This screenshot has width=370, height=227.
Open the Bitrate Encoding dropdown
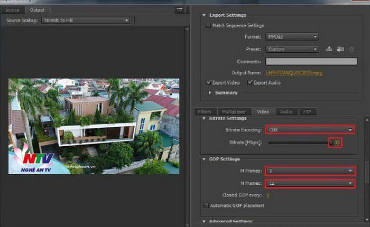pyautogui.click(x=310, y=129)
